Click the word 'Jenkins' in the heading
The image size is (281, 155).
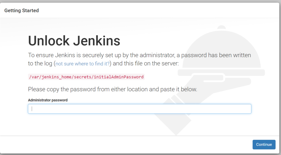click(97, 41)
